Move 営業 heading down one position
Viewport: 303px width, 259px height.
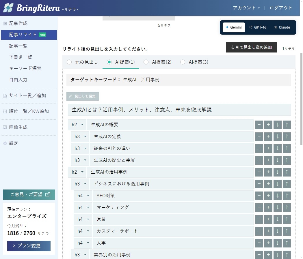click(277, 219)
